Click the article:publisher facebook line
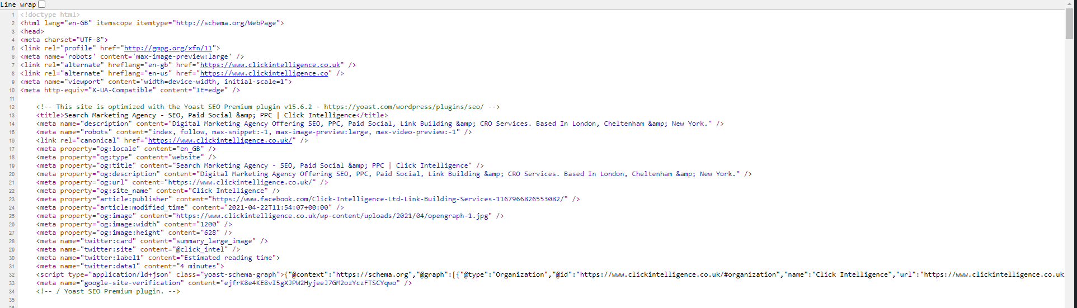 (x=308, y=199)
